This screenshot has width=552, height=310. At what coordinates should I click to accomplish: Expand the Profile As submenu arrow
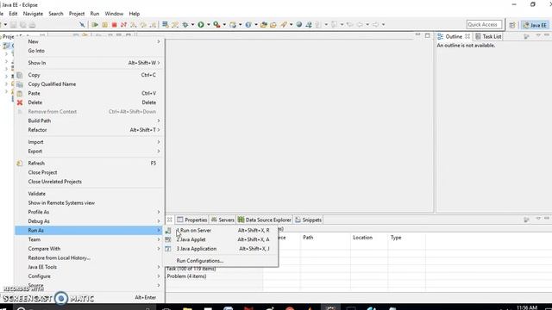pyautogui.click(x=159, y=212)
